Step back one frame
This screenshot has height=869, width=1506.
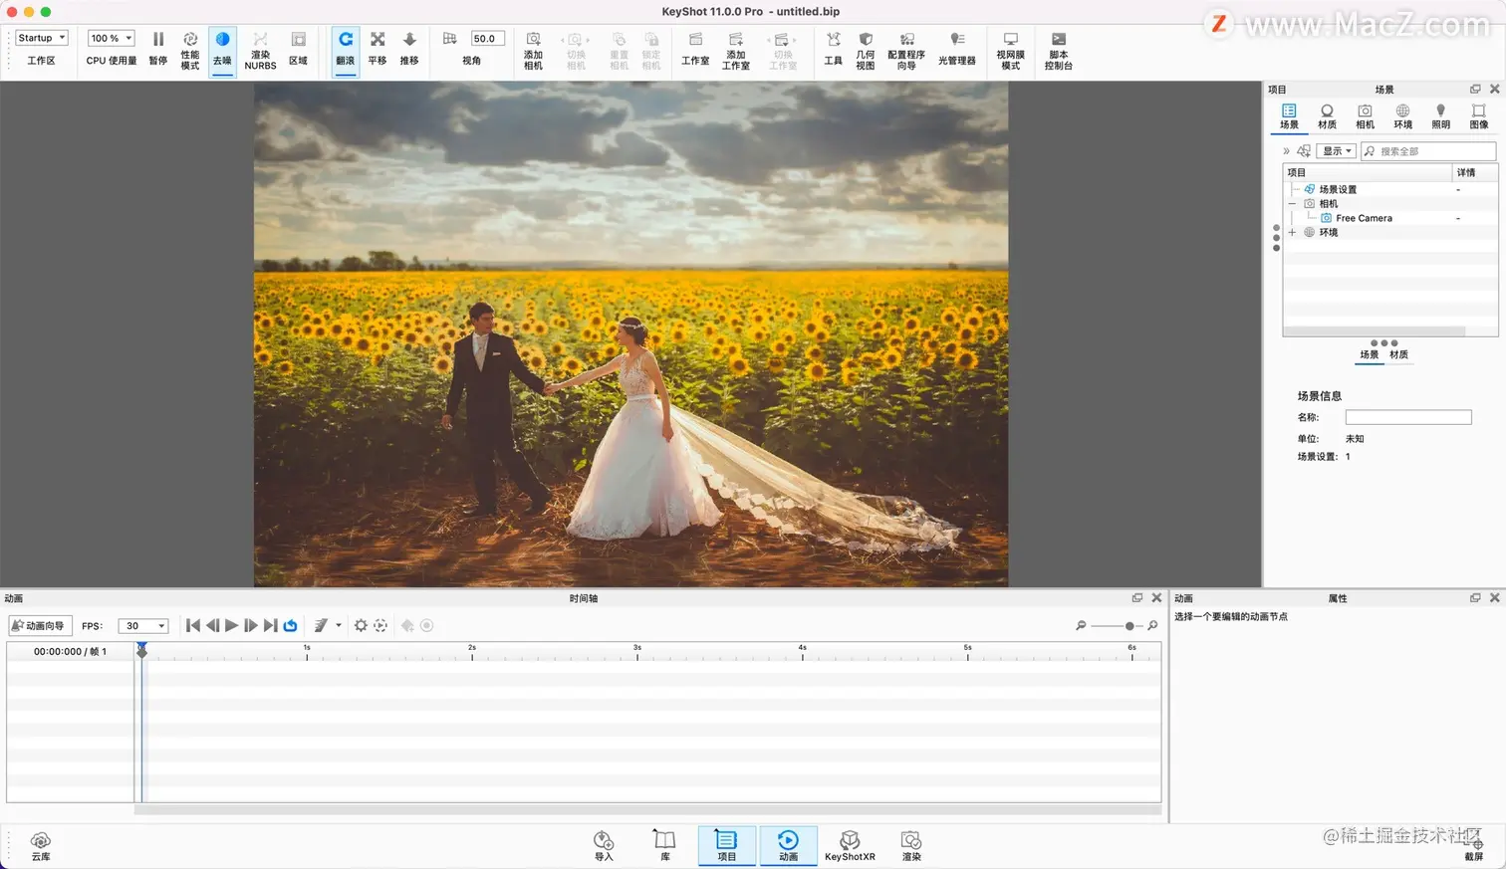tap(212, 626)
